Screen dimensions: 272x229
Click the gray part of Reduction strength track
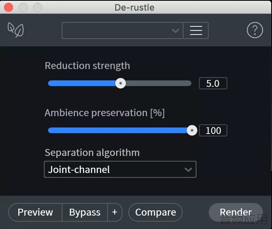pyautogui.click(x=159, y=83)
